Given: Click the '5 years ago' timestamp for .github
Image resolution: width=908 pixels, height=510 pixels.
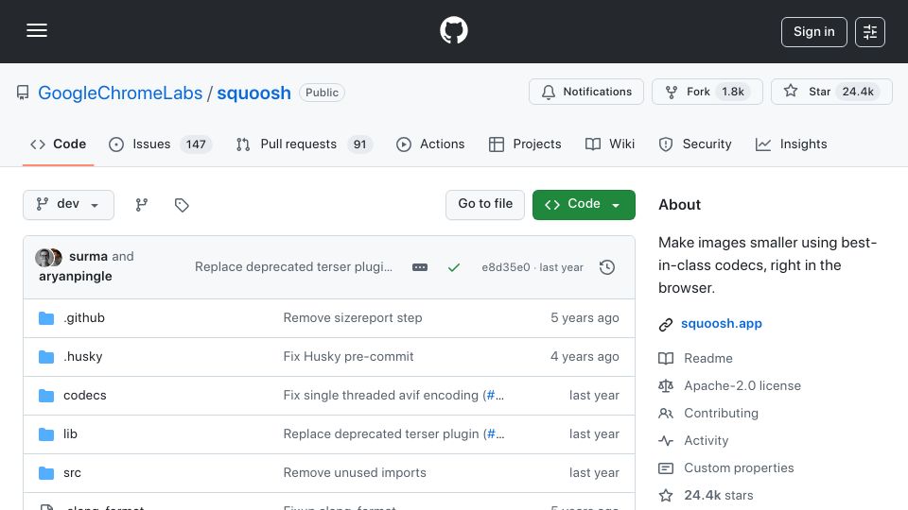Looking at the screenshot, I should [x=585, y=317].
